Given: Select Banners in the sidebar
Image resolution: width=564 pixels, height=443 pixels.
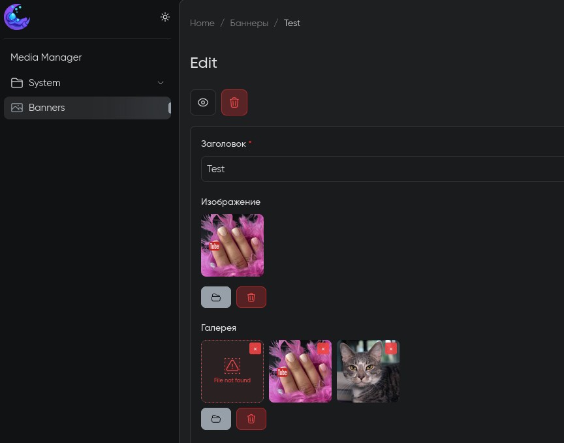Looking at the screenshot, I should pos(87,108).
